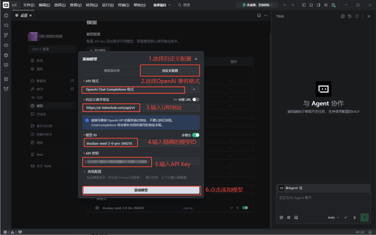Close the 设置 editor tab
Image resolution: width=376 pixels, height=235 pixels.
[x=30, y=15]
